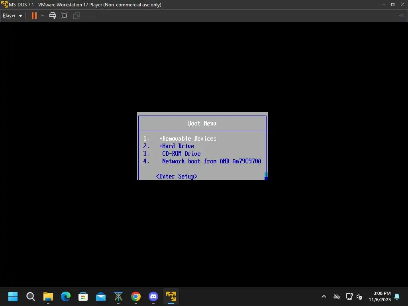
Task: Open Windows Search from the taskbar
Action: tap(30, 296)
